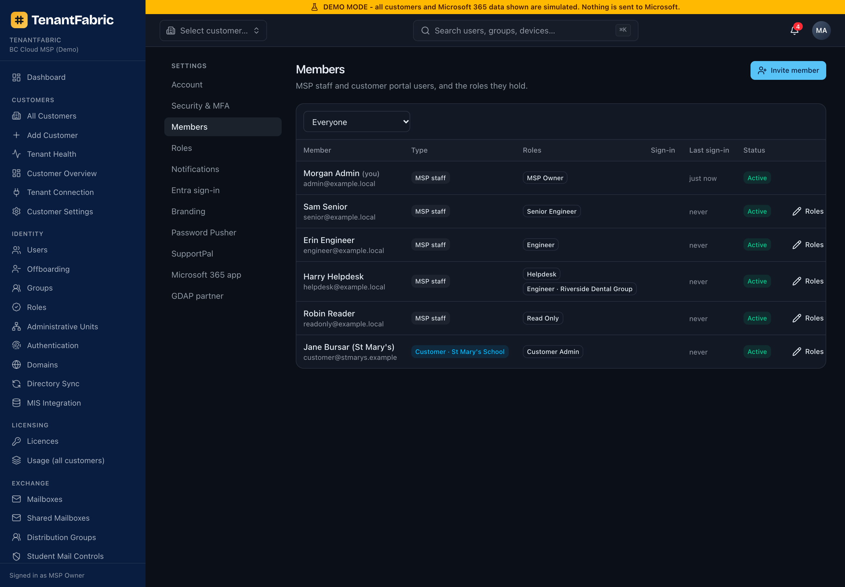Open the Everyone filter dropdown
The width and height of the screenshot is (845, 587).
tap(356, 122)
